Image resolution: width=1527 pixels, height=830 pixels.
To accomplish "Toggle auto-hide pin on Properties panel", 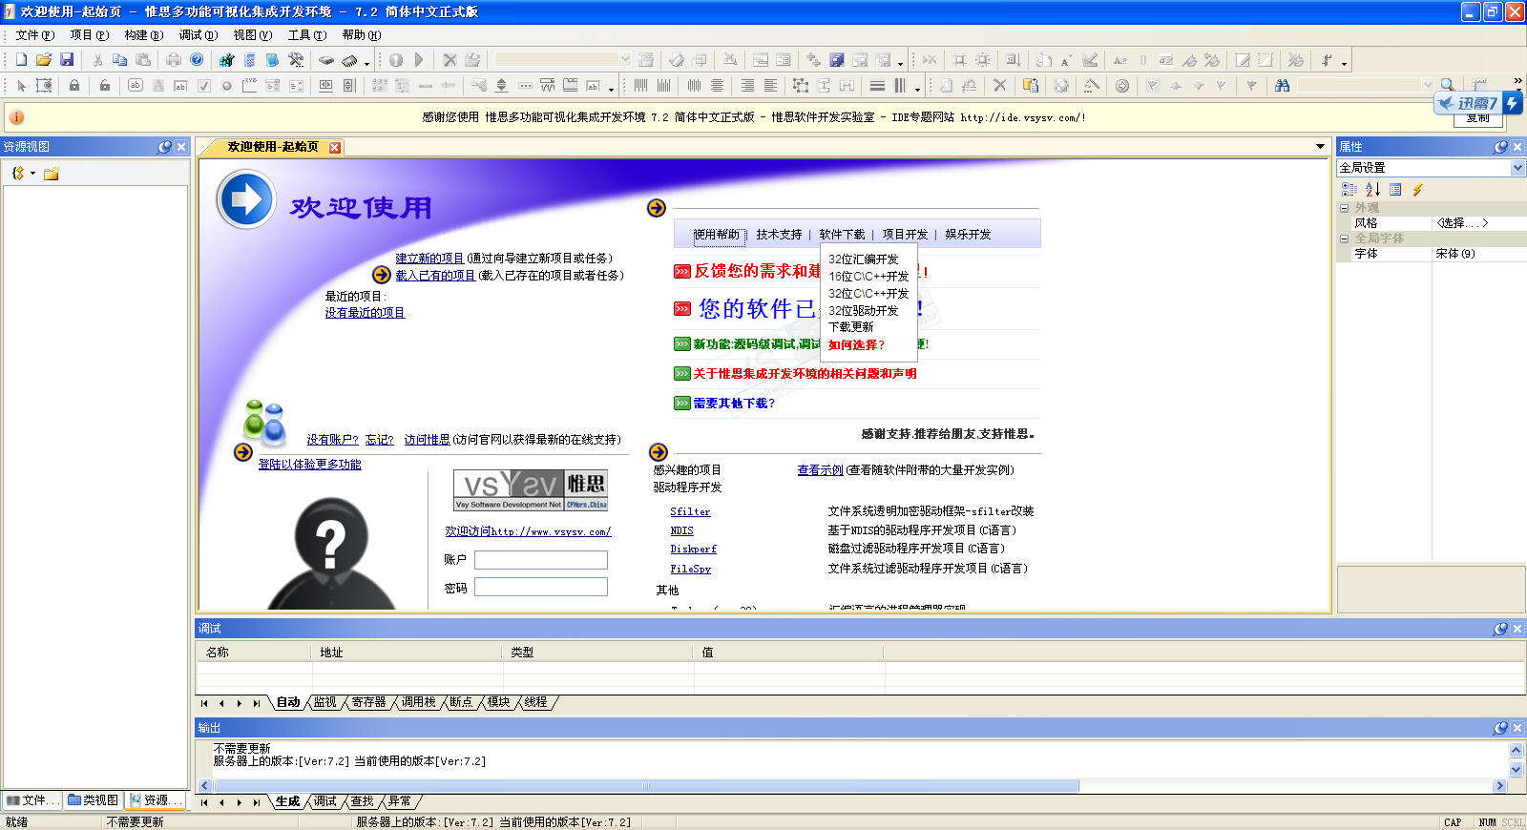I will click(x=1501, y=147).
